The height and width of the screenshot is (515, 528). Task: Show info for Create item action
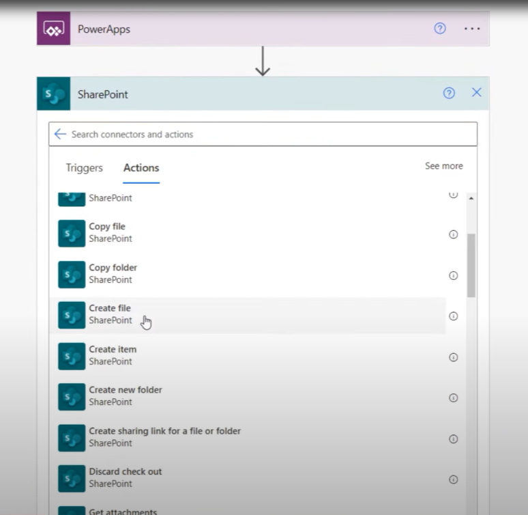453,357
